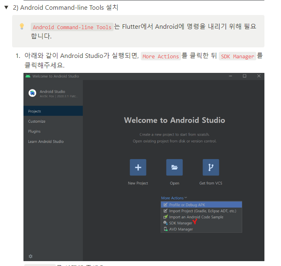Viewport: 281px width, 266px height.
Task: Click the New Project plus icon
Action: click(138, 167)
